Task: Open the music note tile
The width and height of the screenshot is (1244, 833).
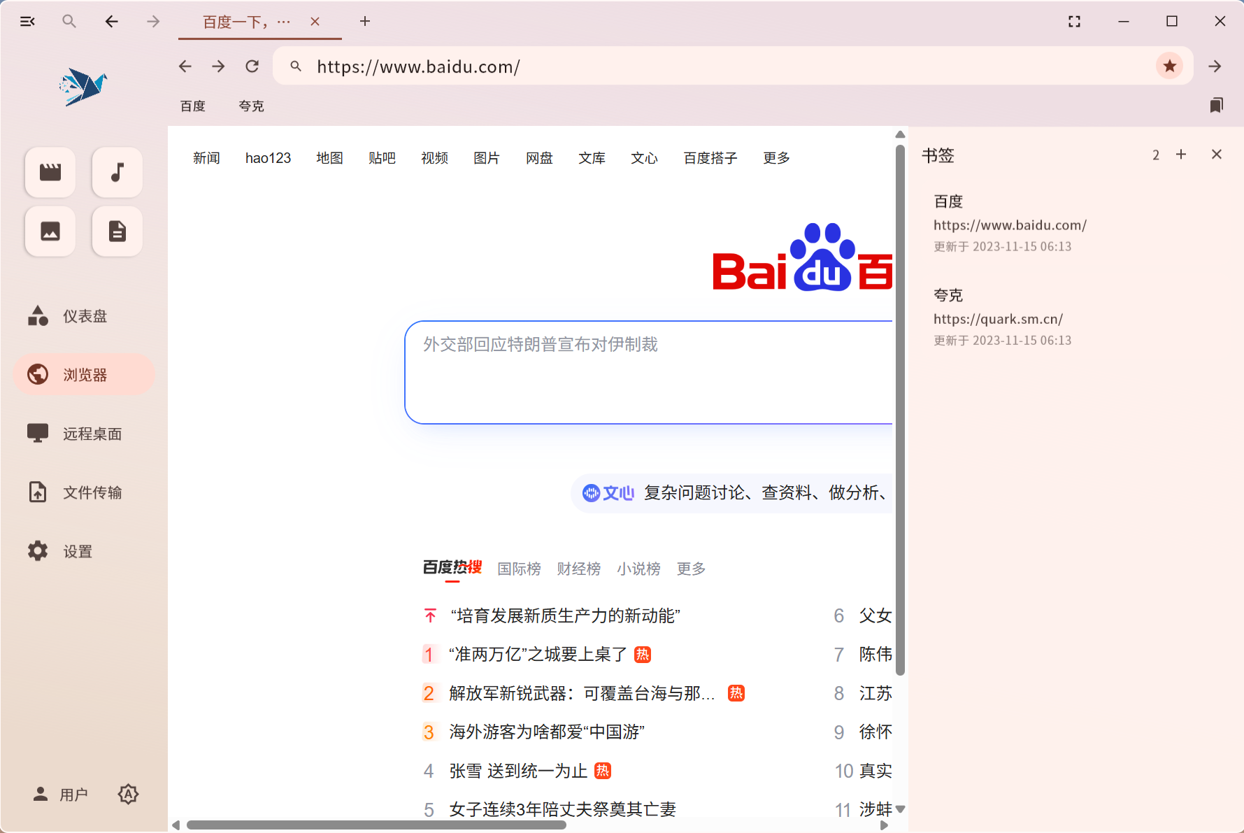Action: pyautogui.click(x=117, y=172)
